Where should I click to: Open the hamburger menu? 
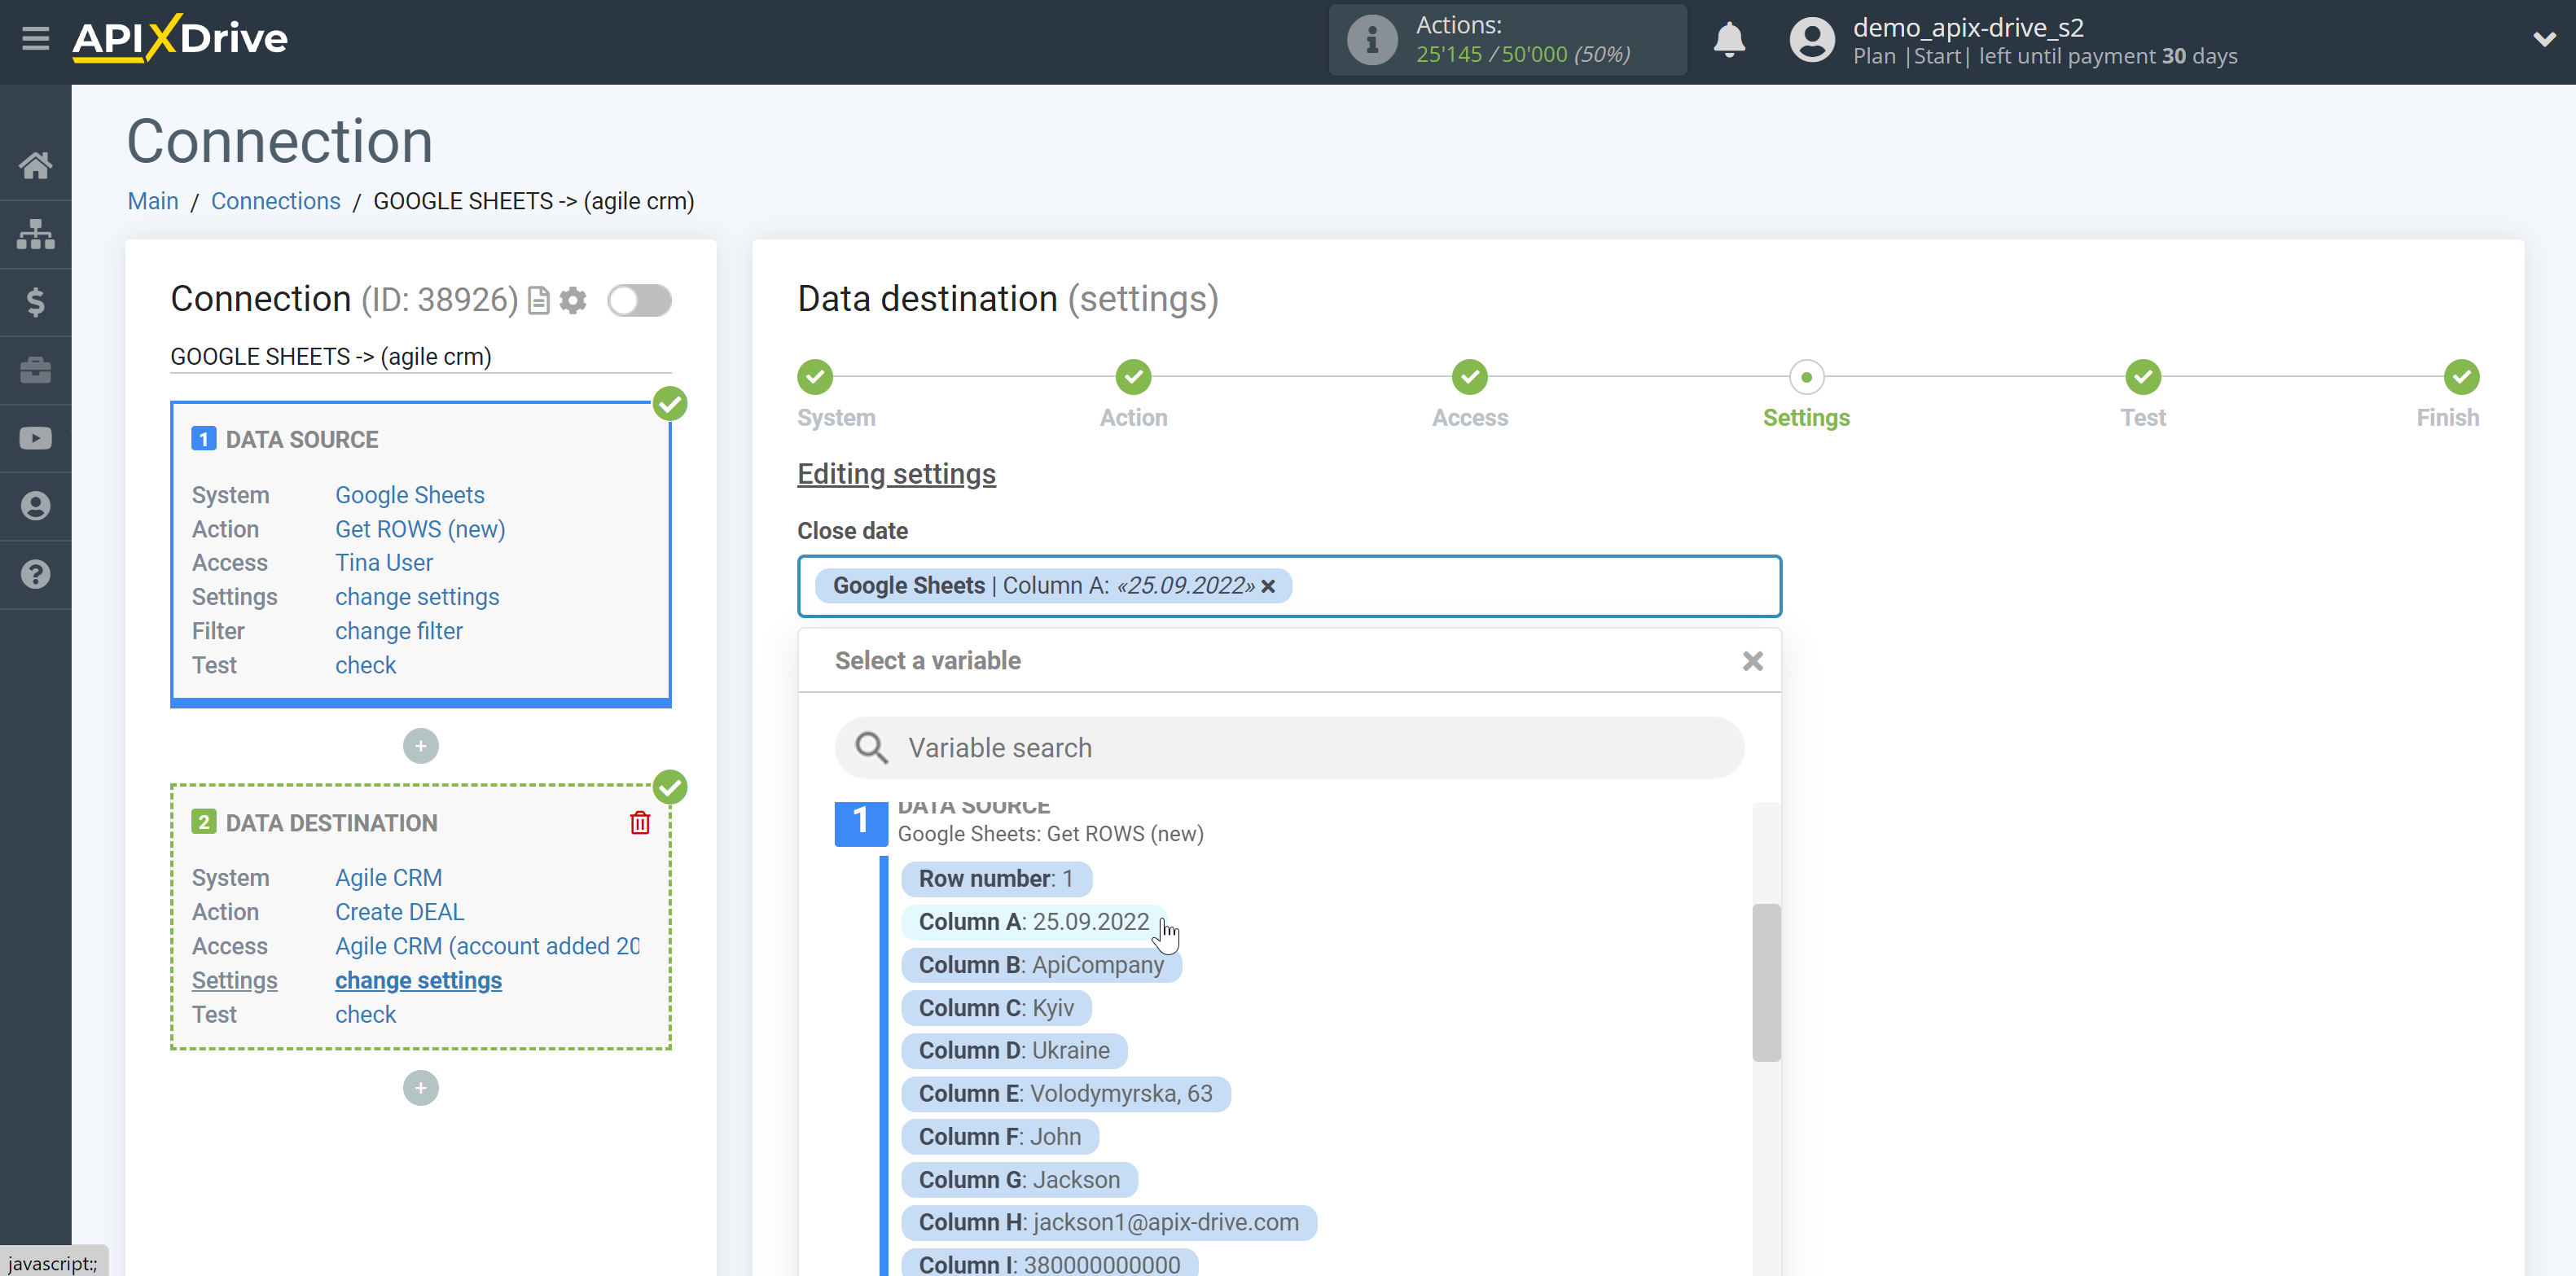[x=35, y=39]
